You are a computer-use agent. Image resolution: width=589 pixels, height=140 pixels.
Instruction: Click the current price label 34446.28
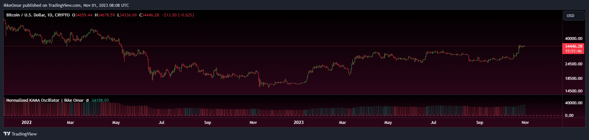point(574,46)
